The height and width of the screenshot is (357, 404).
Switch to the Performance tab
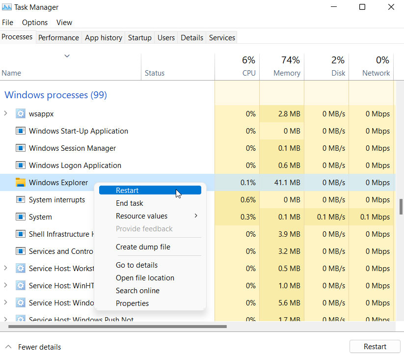[x=58, y=37]
